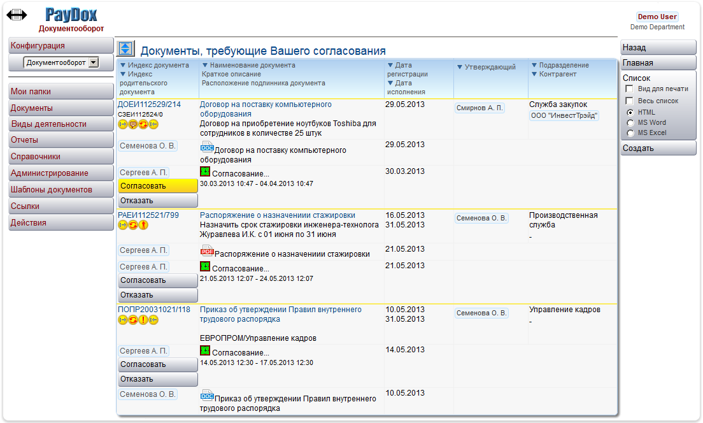This screenshot has width=703, height=423.
Task: Open the Документооборот configuration dropdown
Action: pyautogui.click(x=94, y=62)
